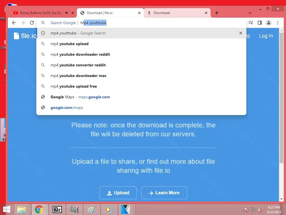
Task: Choose mp4 youtube downloader mac suggestion
Action: [x=141, y=76]
